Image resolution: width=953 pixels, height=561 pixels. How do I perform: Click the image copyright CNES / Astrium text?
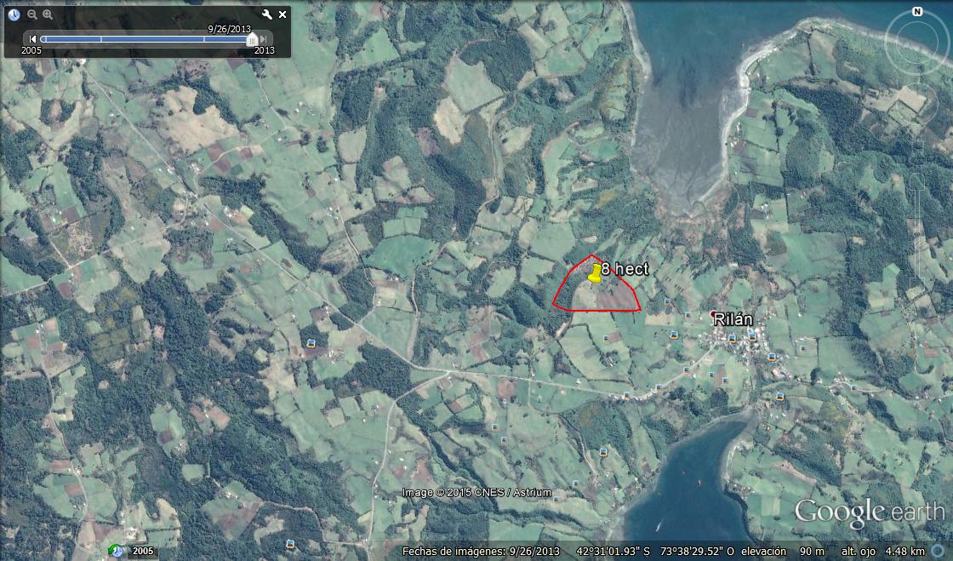[476, 493]
